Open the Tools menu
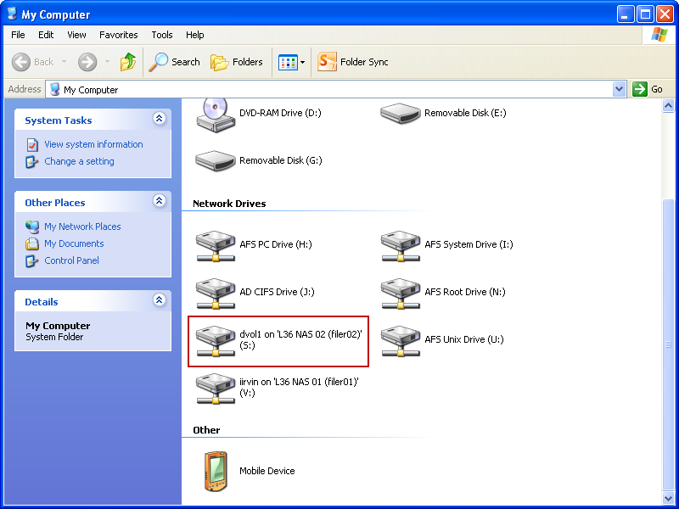 coord(162,35)
